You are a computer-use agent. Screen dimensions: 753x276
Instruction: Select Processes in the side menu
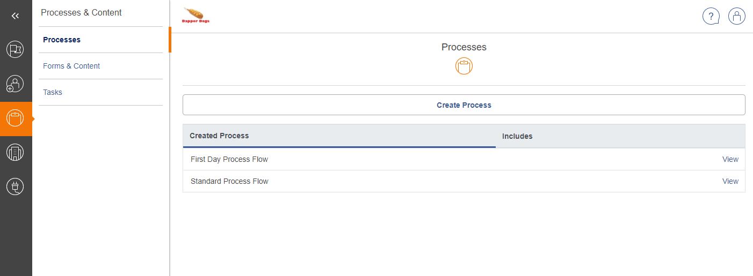62,40
